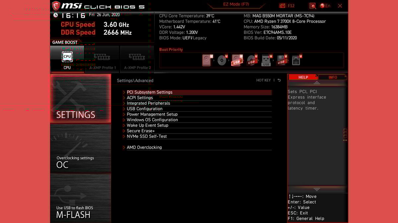Click the clock icon beside the time
This screenshot has width=398, height=223.
tap(55, 15)
